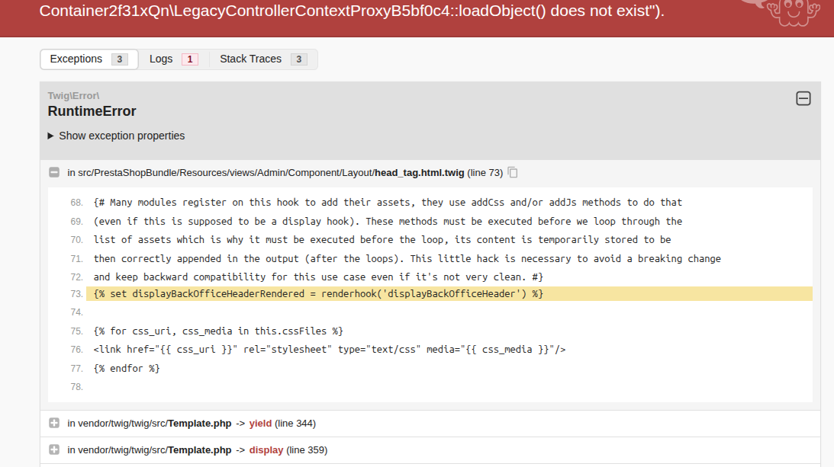Image resolution: width=834 pixels, height=467 pixels.
Task: Expand Show exception properties
Action: (116, 136)
